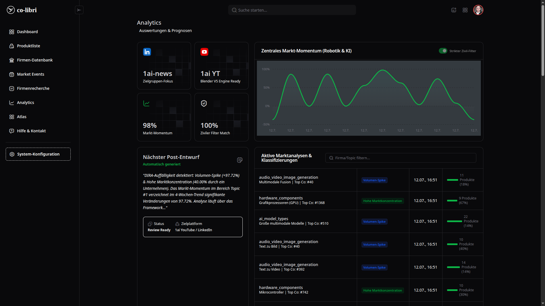Click the page vertical scrollbar
The width and height of the screenshot is (545, 306).
[x=543, y=40]
